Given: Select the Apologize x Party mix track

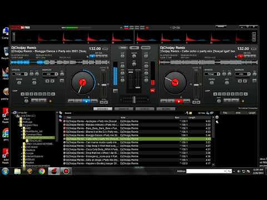Looking at the screenshot, I should pyautogui.click(x=137, y=121).
